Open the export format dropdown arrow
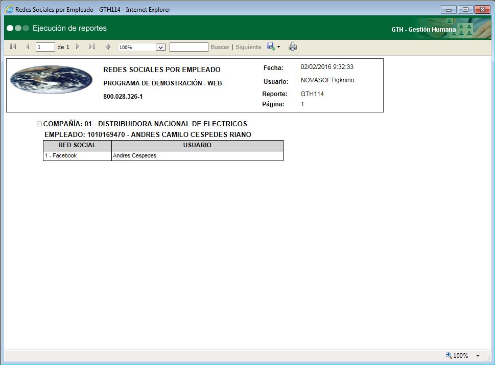 click(278, 47)
